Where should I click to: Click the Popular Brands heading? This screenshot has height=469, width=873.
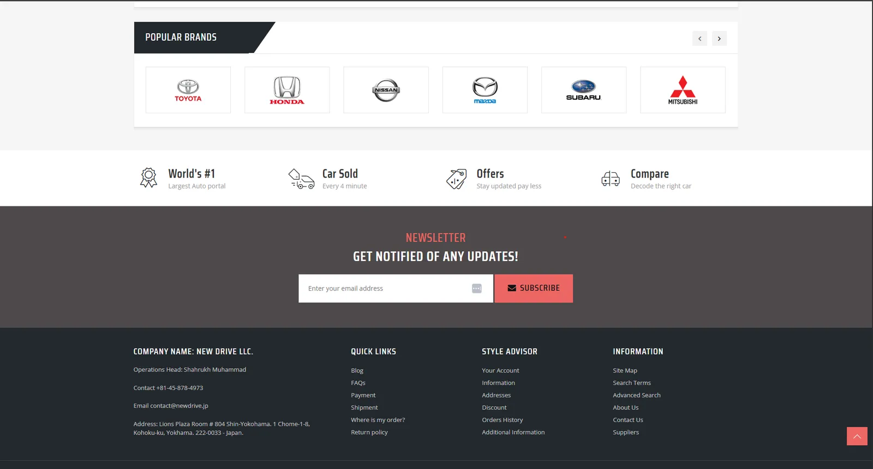pos(181,38)
